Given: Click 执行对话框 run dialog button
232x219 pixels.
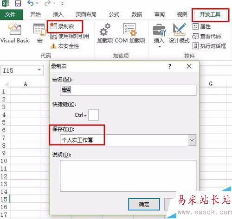Looking at the screenshot, I should 209,46.
